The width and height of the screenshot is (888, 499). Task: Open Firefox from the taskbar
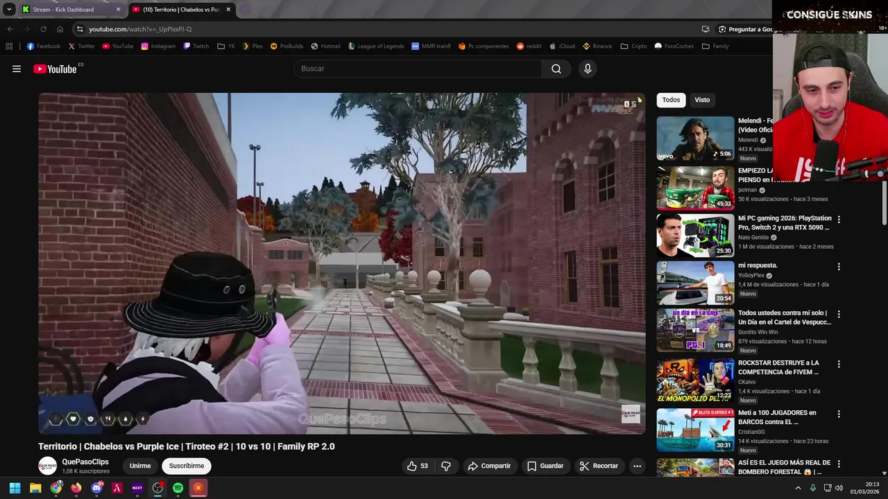(76, 488)
